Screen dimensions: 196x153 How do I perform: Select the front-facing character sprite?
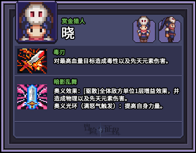tap(144, 30)
